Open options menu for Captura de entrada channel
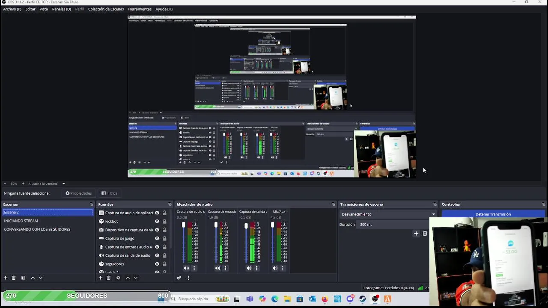 tap(225, 268)
